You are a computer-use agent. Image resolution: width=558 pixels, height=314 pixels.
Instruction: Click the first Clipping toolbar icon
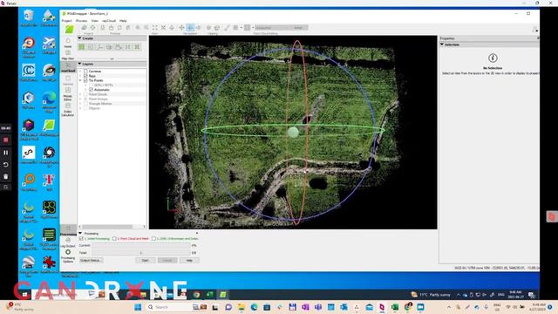pyautogui.click(x=209, y=28)
